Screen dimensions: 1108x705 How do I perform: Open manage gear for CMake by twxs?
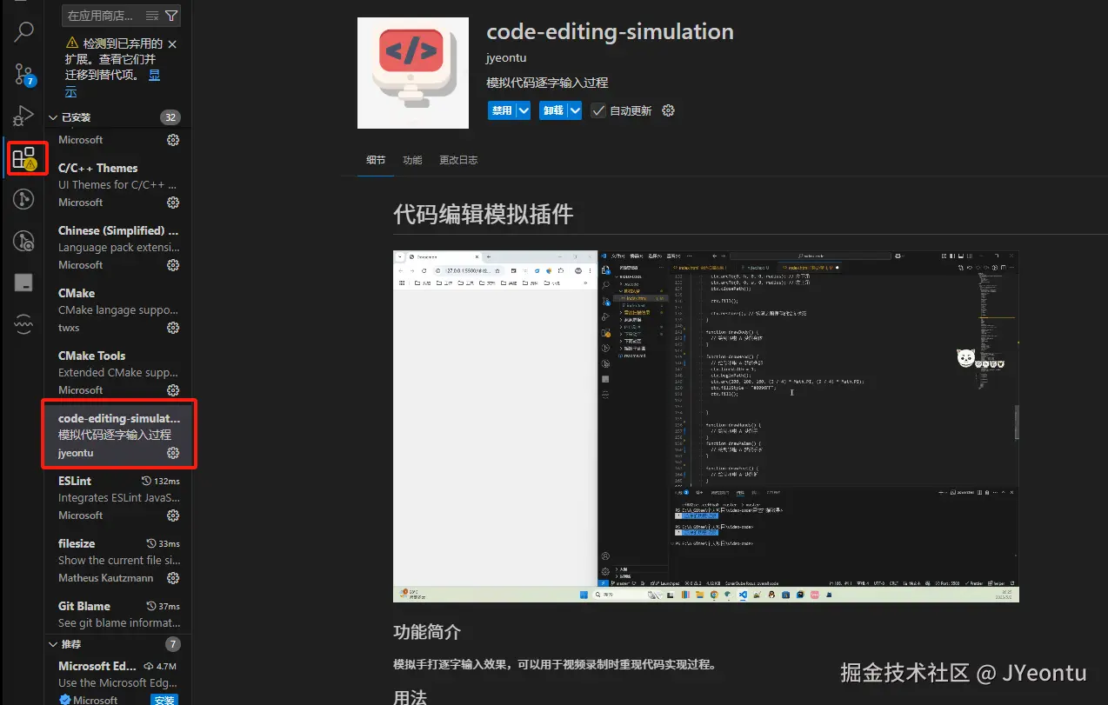pos(173,328)
